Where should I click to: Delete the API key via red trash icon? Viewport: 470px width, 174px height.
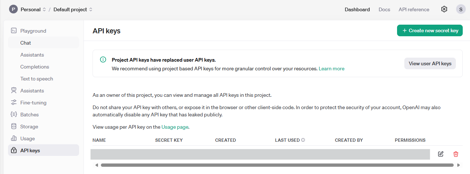(x=456, y=154)
